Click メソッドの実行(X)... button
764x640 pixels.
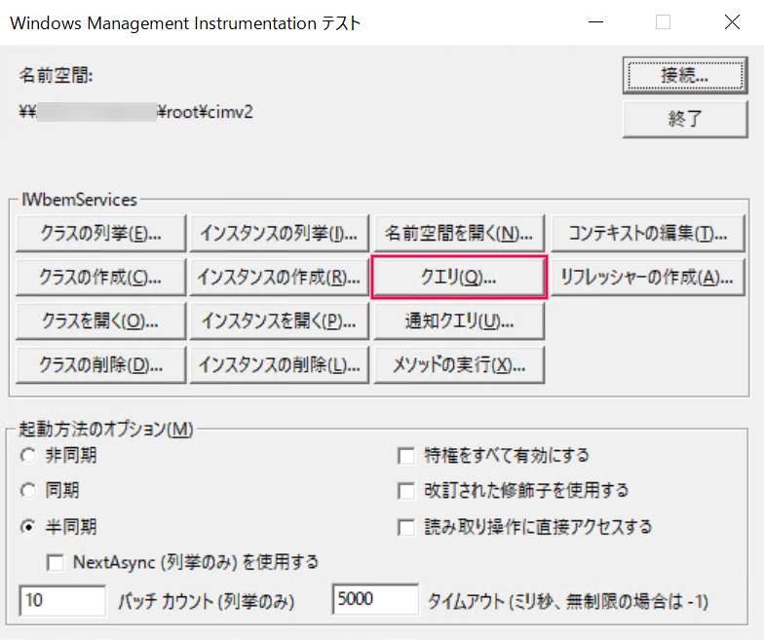(x=459, y=364)
